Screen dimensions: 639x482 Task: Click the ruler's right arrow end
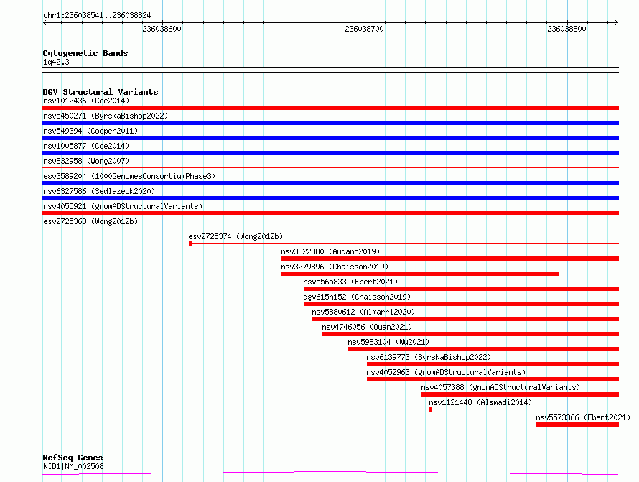pyautogui.click(x=616, y=22)
